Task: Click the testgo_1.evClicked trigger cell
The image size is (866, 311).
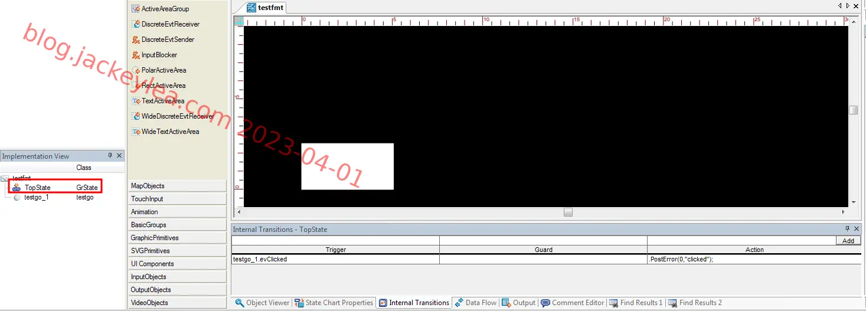Action: [335, 259]
